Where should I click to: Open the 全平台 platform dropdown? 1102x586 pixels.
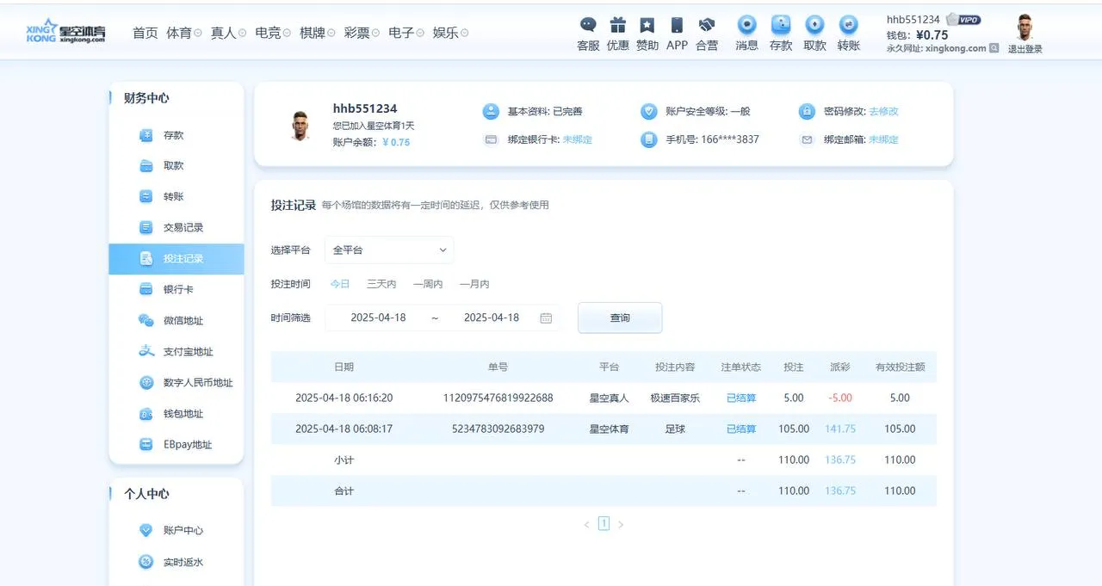[x=388, y=250]
